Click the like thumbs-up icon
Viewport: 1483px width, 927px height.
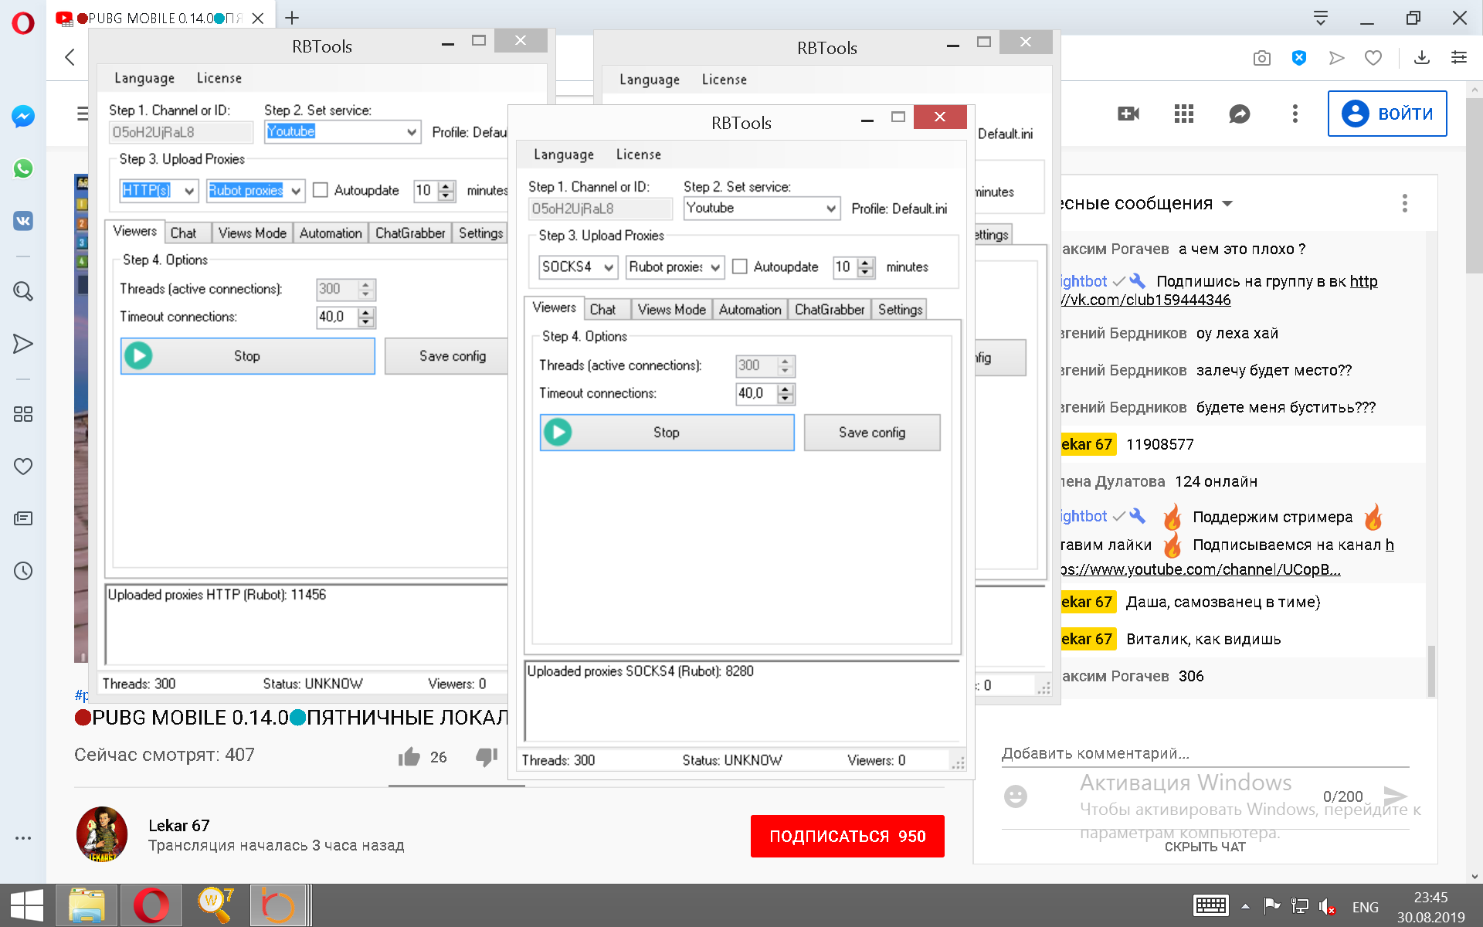tap(409, 757)
